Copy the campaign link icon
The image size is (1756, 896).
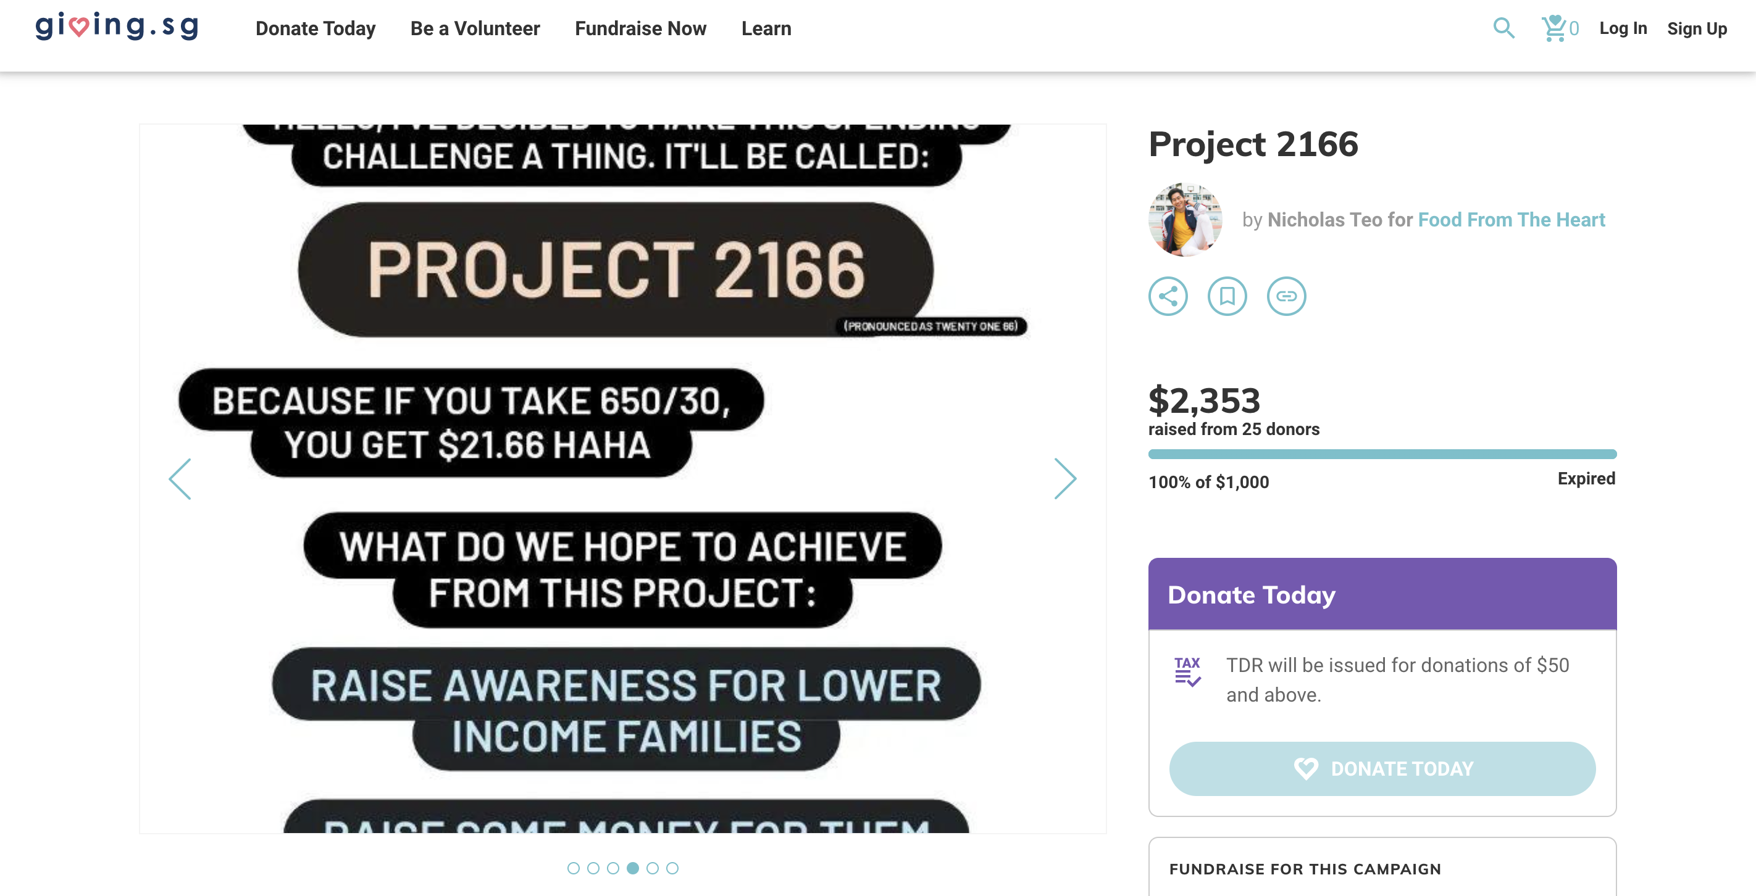tap(1286, 296)
